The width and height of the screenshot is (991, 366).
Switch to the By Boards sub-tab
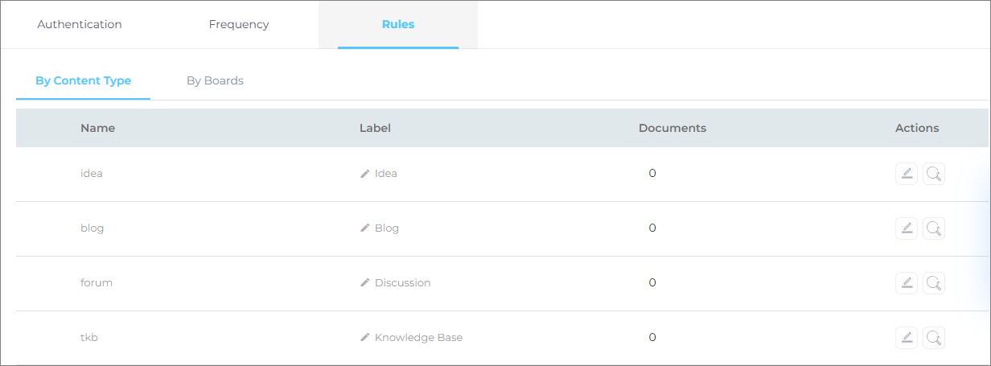pyautogui.click(x=215, y=80)
